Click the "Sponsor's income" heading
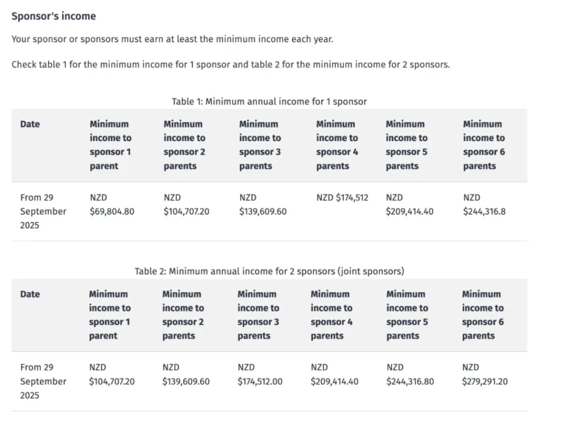564x425 pixels. click(53, 17)
